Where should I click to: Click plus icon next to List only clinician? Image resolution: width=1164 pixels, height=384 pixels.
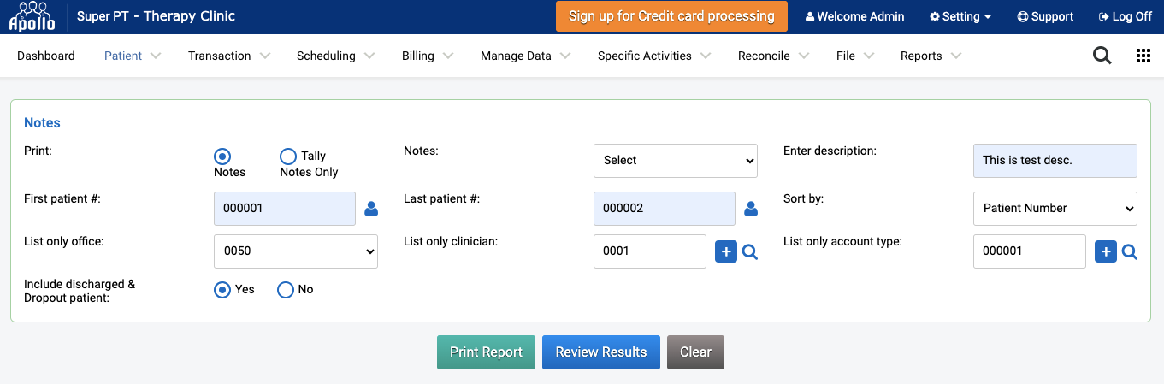[x=725, y=251]
